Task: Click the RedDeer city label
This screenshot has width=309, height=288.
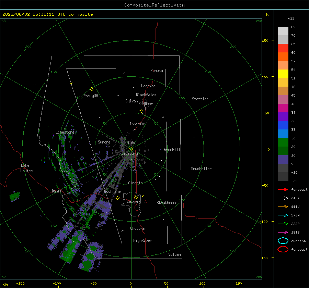Action: pyautogui.click(x=146, y=104)
